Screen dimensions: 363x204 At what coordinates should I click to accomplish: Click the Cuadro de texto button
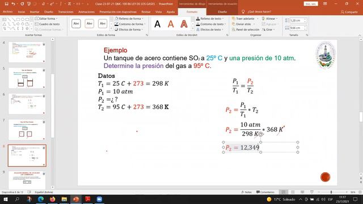click(47, 24)
